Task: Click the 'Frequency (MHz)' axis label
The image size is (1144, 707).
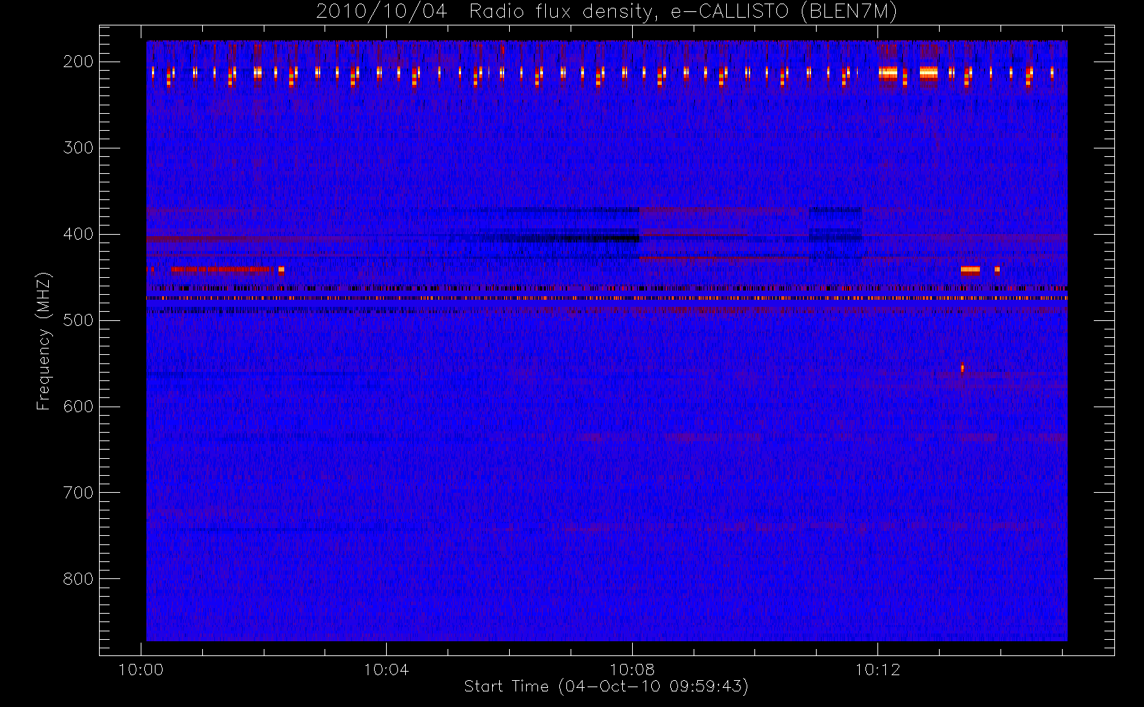Action: 44,341
